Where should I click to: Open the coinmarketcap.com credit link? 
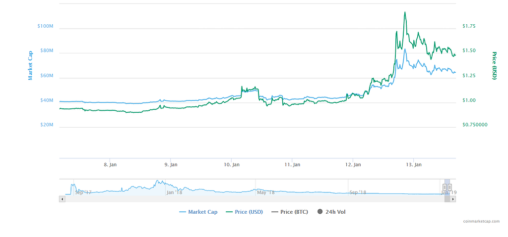[481, 222]
